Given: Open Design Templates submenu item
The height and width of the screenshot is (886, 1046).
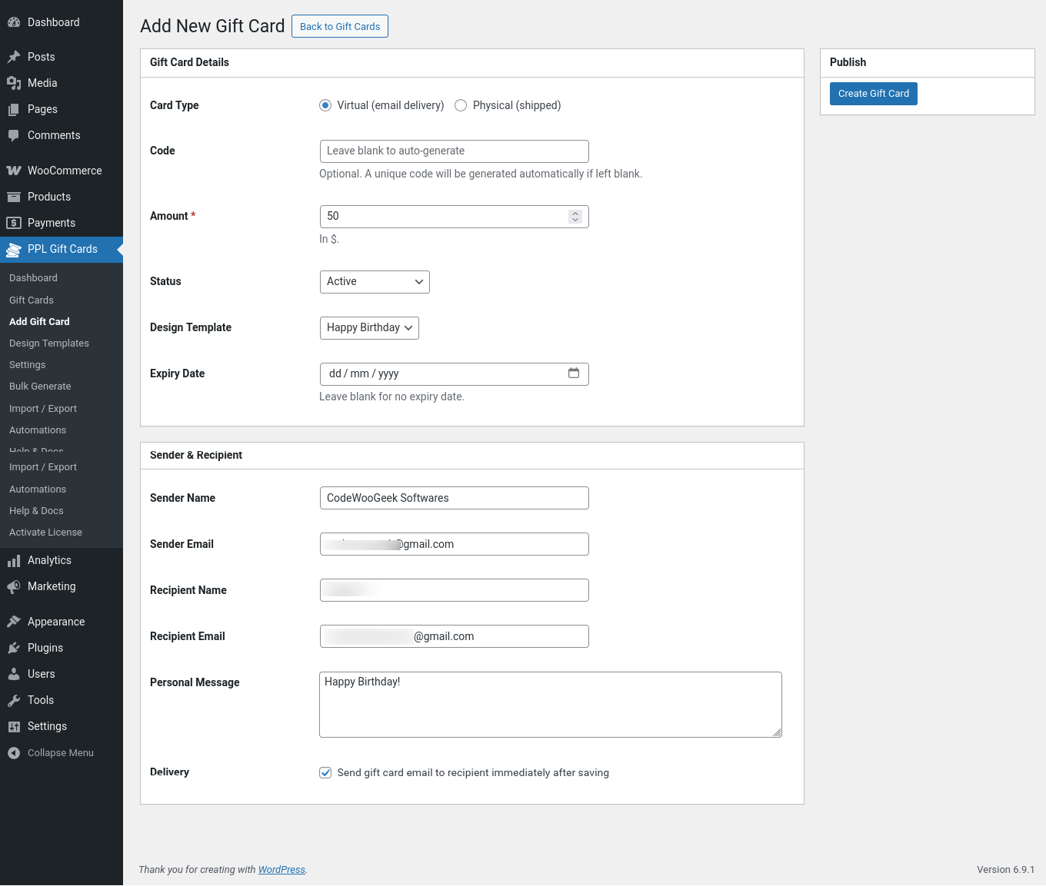Looking at the screenshot, I should tap(49, 343).
